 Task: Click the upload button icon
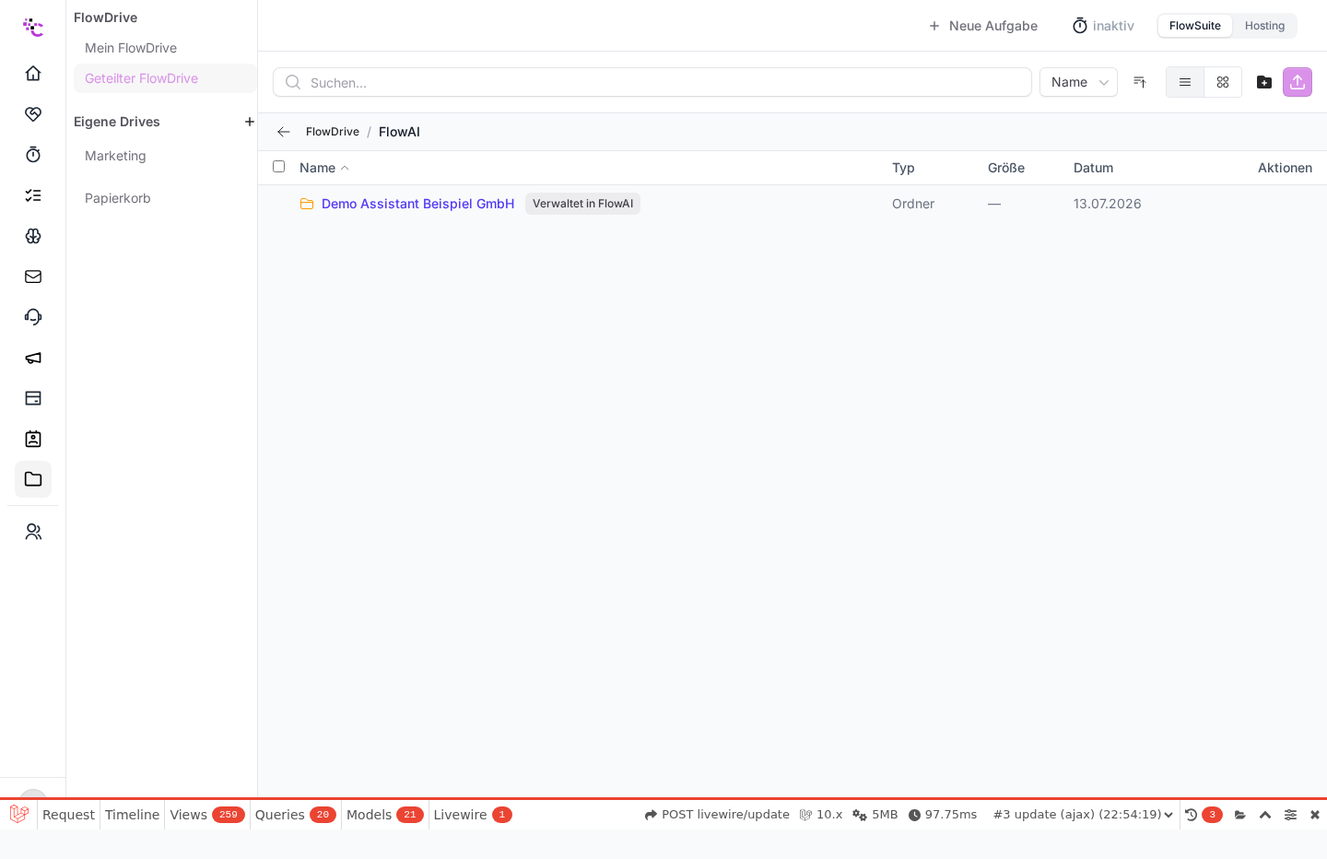[1298, 82]
